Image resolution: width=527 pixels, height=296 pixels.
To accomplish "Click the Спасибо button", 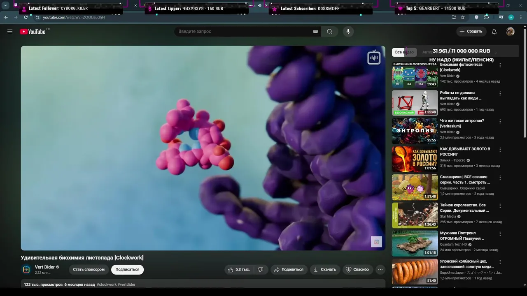I will pyautogui.click(x=357, y=270).
